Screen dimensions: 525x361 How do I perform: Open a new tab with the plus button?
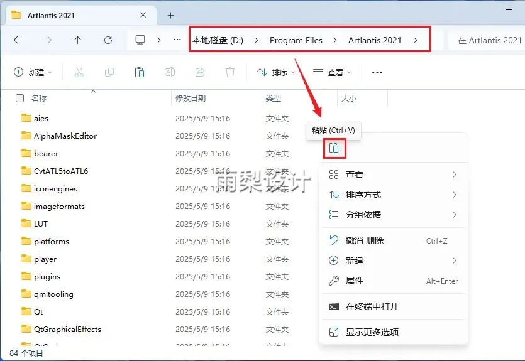[x=170, y=15]
